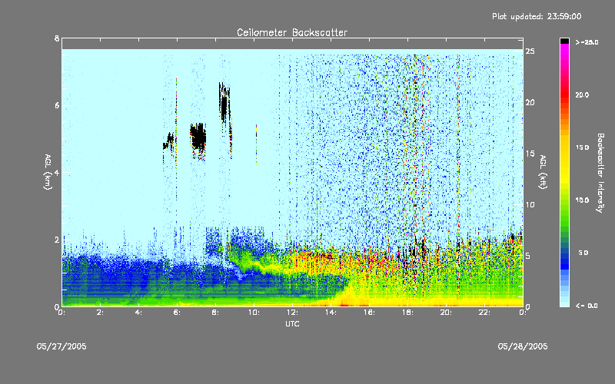The height and width of the screenshot is (384, 615).
Task: Click the '4:' UTC tick label
Action: point(139,313)
